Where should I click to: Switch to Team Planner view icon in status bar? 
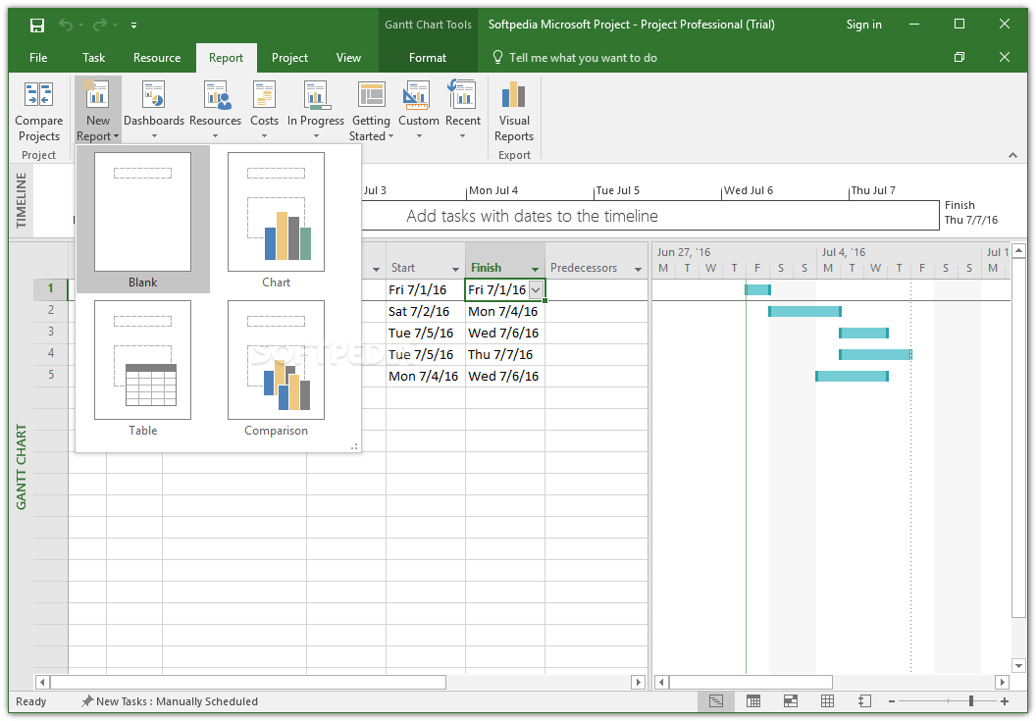[790, 701]
